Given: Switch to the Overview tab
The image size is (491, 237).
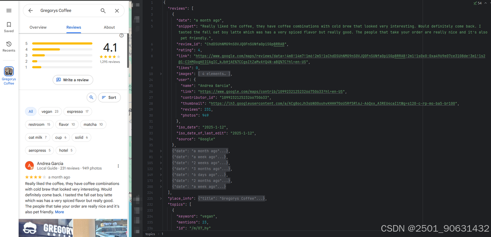Looking at the screenshot, I should click(38, 27).
